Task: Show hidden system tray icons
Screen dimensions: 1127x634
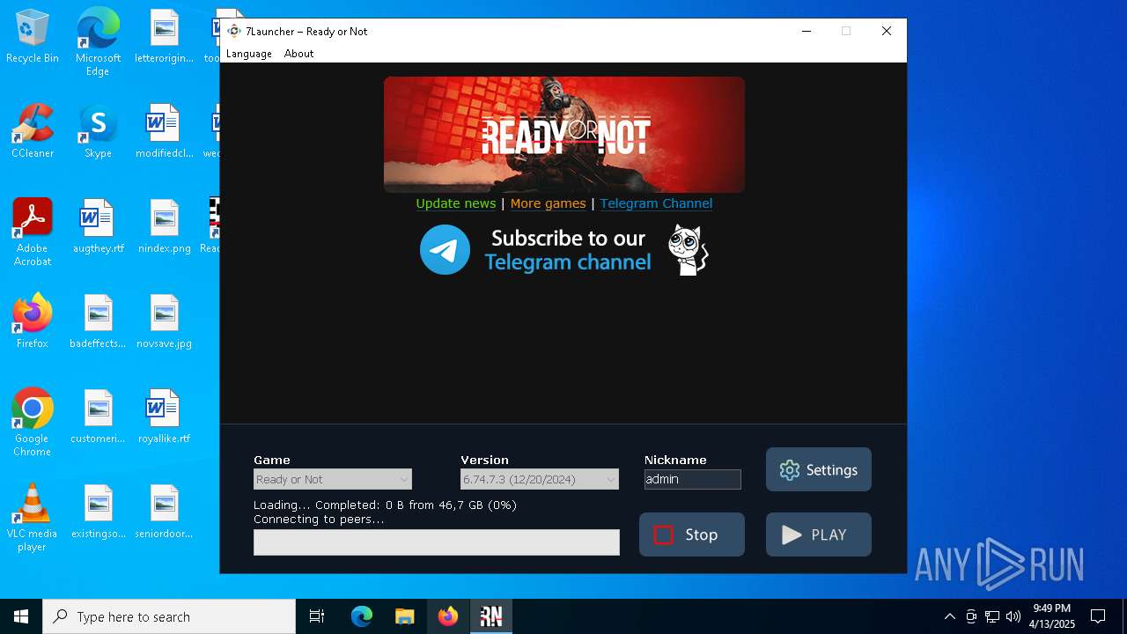Action: pyautogui.click(x=949, y=616)
